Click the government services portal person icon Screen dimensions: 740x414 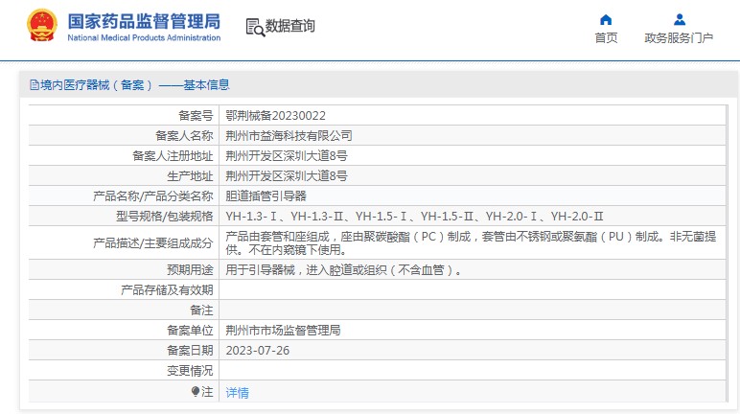point(679,19)
